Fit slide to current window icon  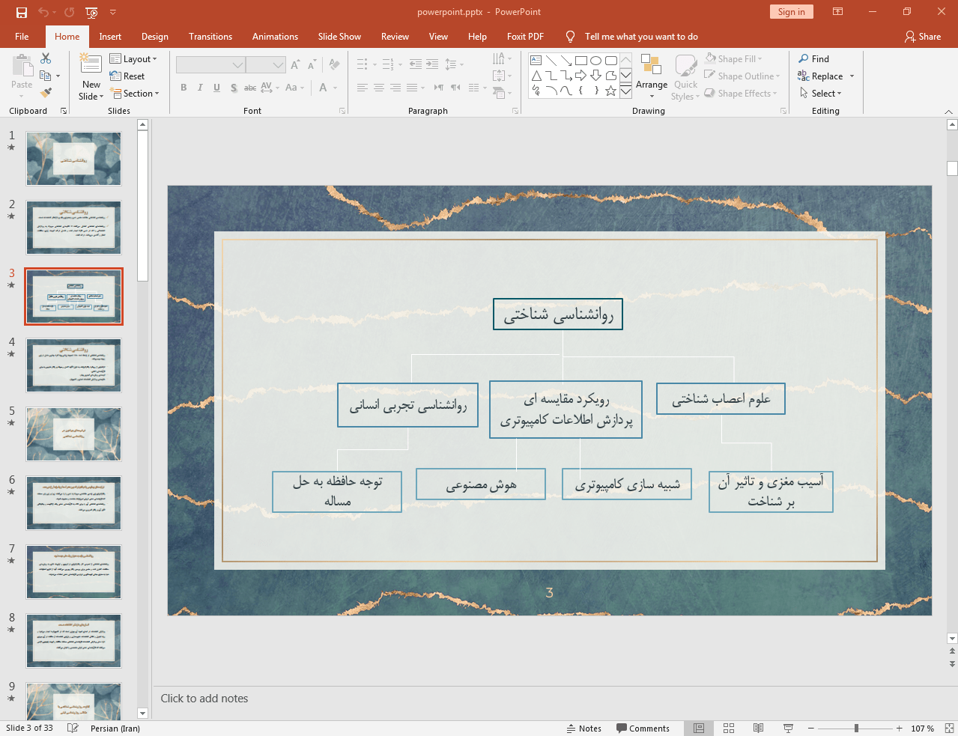(x=949, y=729)
